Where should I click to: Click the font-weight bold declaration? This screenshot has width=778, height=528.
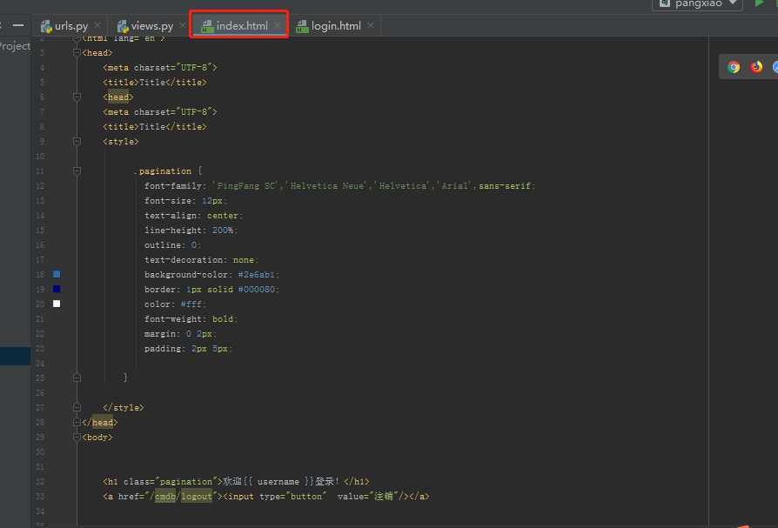[x=191, y=318]
